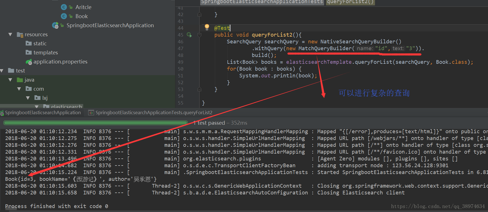Toggle code fold marker at line 42
The height and width of the screenshot is (212, 488).
point(199,14)
